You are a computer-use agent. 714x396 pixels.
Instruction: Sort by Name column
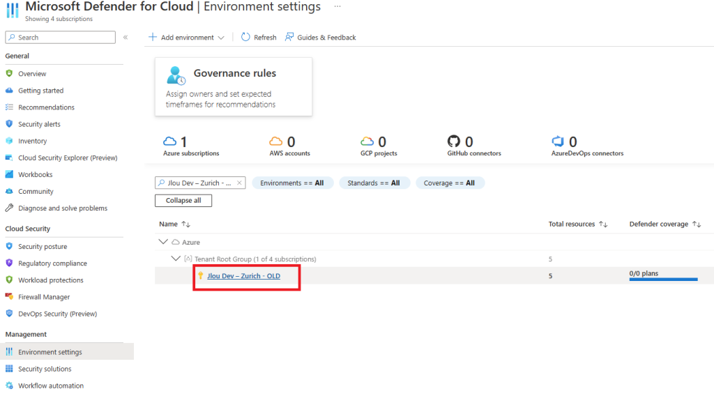(x=174, y=224)
